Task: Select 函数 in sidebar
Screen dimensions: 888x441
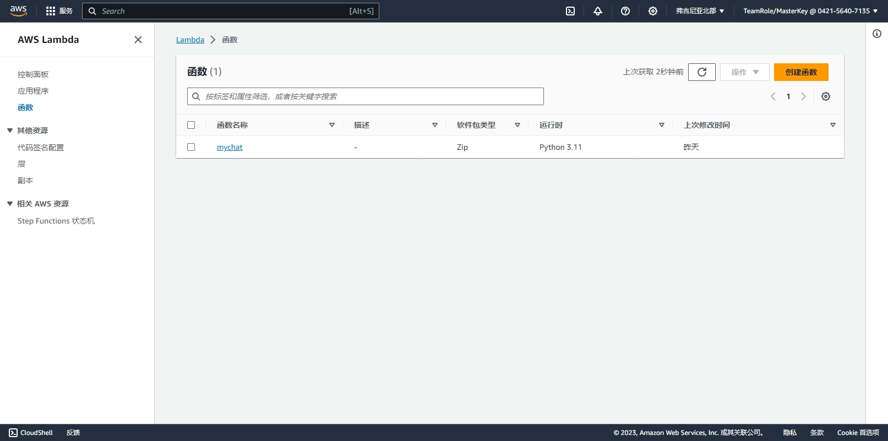Action: click(x=25, y=107)
